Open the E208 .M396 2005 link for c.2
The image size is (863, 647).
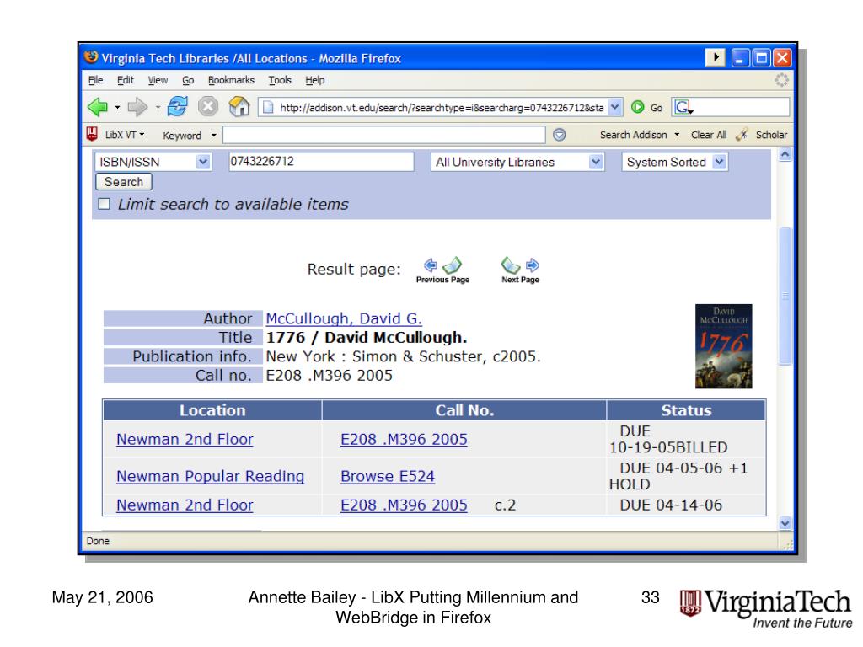[x=404, y=505]
